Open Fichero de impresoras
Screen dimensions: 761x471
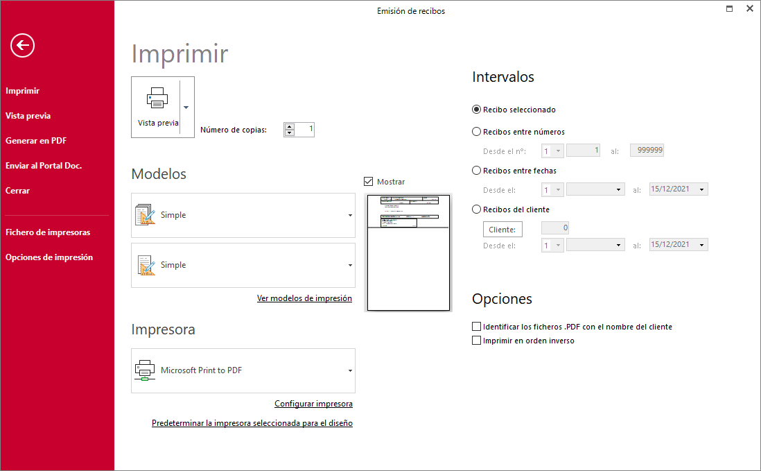pyautogui.click(x=48, y=232)
